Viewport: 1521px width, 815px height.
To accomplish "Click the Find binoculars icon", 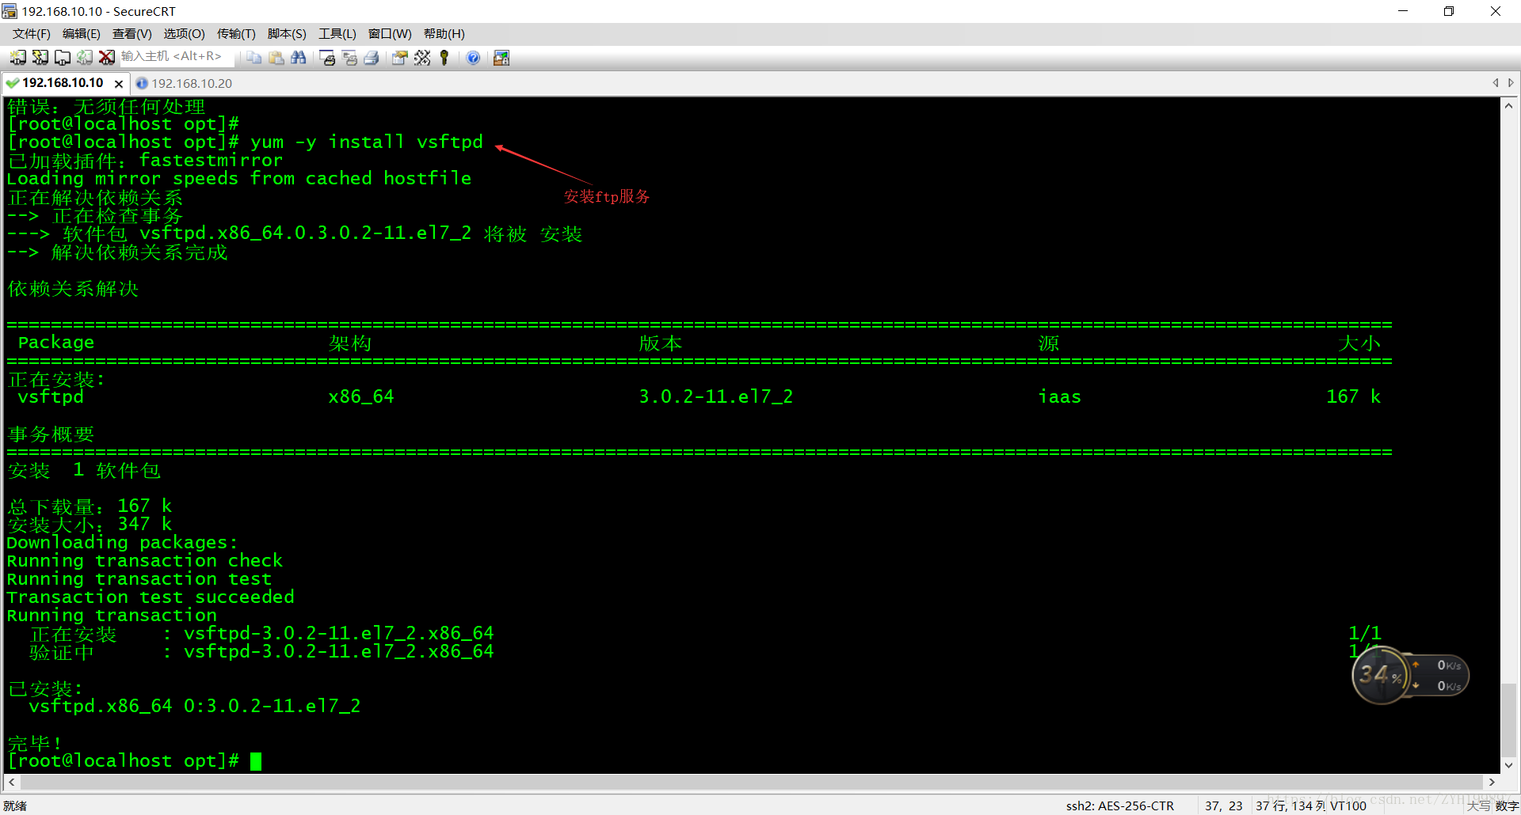I will tap(298, 58).
